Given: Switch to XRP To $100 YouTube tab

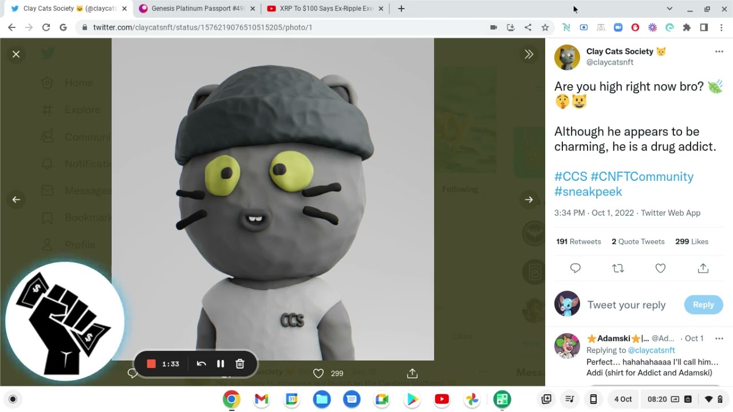Looking at the screenshot, I should pos(325,9).
